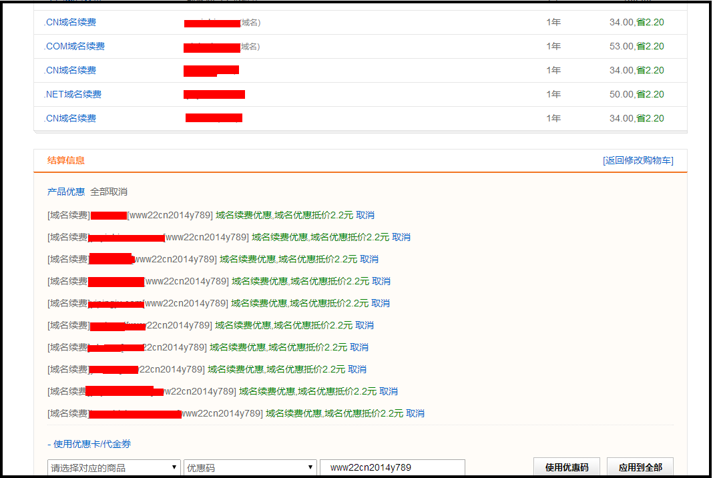Screen dimensions: 713x478
Task: Click 取消 on the ninth discount row
Action: tap(389, 391)
